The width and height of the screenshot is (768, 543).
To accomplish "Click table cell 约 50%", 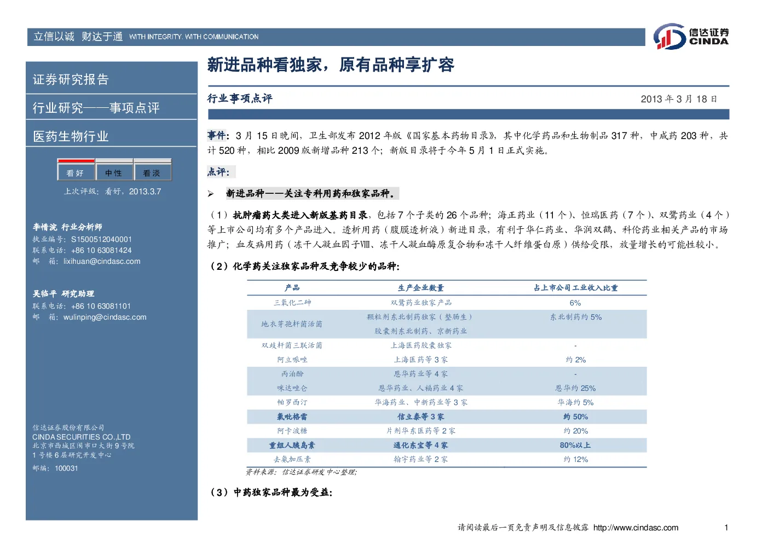I will pyautogui.click(x=576, y=417).
